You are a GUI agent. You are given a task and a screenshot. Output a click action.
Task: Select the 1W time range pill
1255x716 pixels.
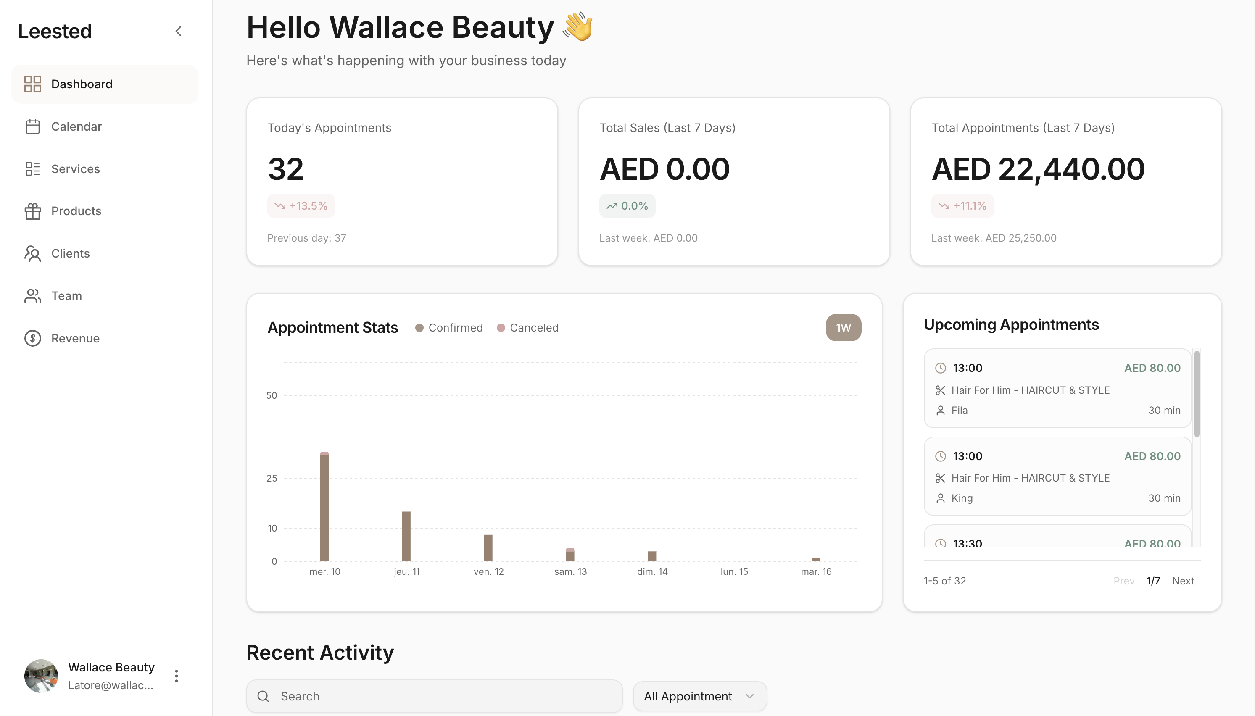coord(843,327)
